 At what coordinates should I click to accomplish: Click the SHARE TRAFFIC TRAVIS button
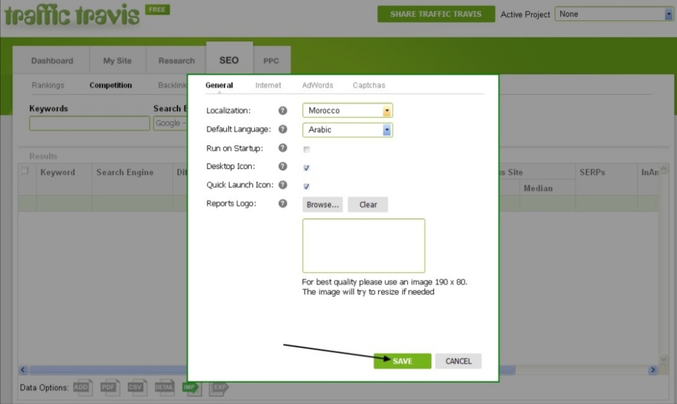click(x=436, y=14)
